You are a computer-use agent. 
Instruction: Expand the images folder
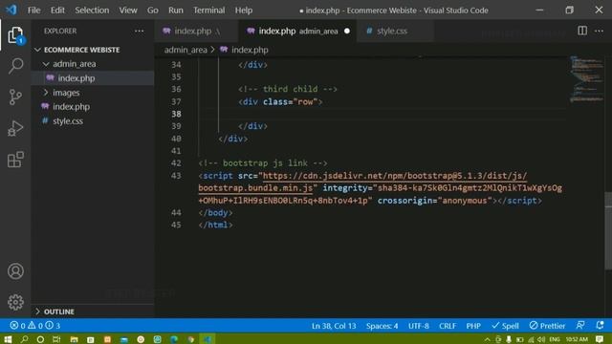point(66,93)
